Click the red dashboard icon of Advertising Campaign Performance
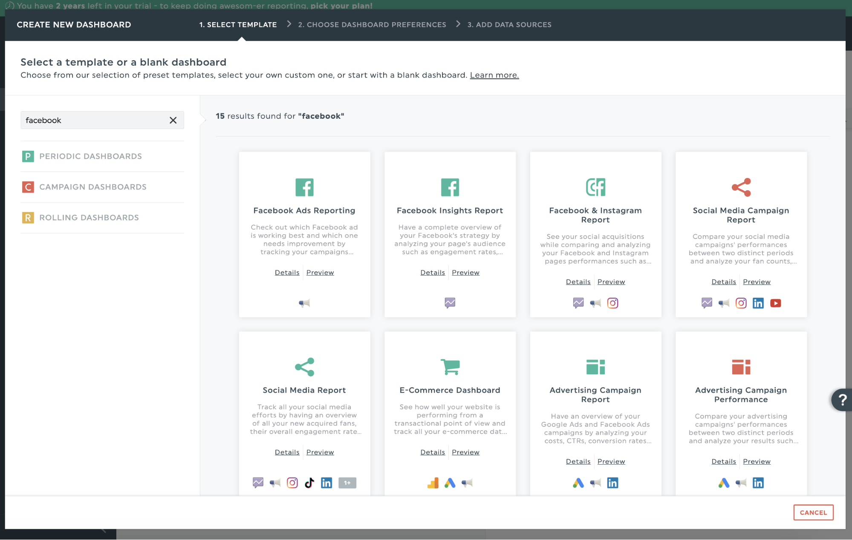852x540 pixels. (x=741, y=367)
